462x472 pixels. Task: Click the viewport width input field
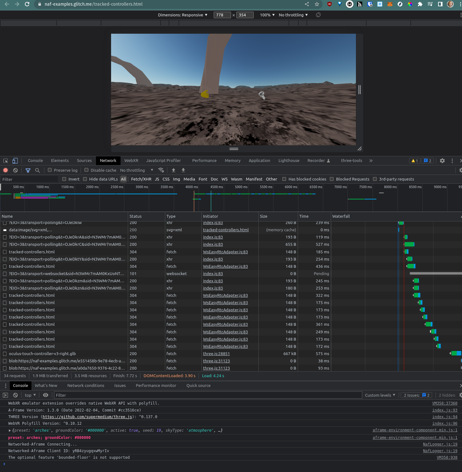(222, 15)
